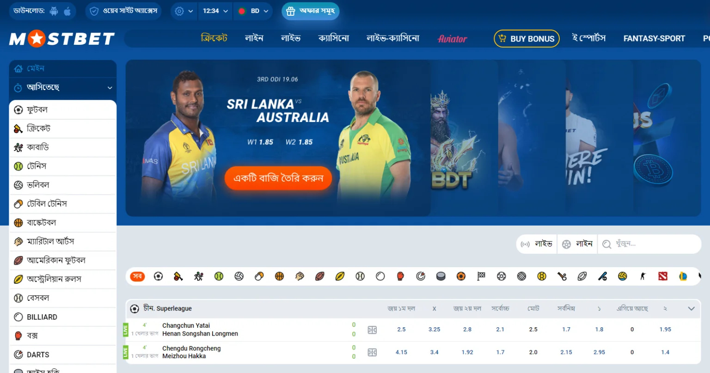Open match stats for Changchun Yatai game

pos(372,330)
